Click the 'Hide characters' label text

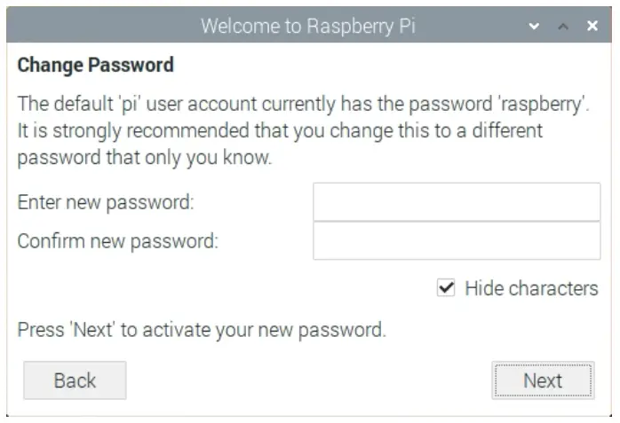tap(531, 288)
